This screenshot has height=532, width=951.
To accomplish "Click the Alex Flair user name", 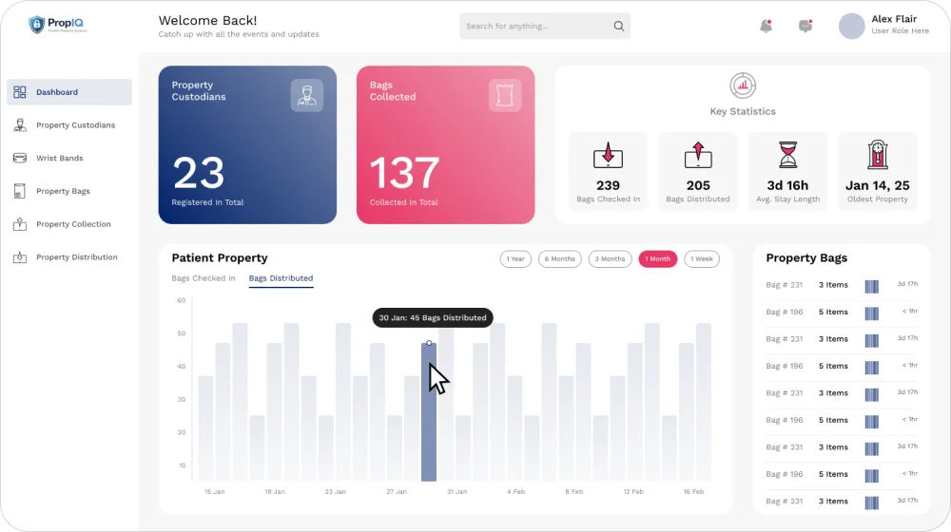I will (894, 19).
